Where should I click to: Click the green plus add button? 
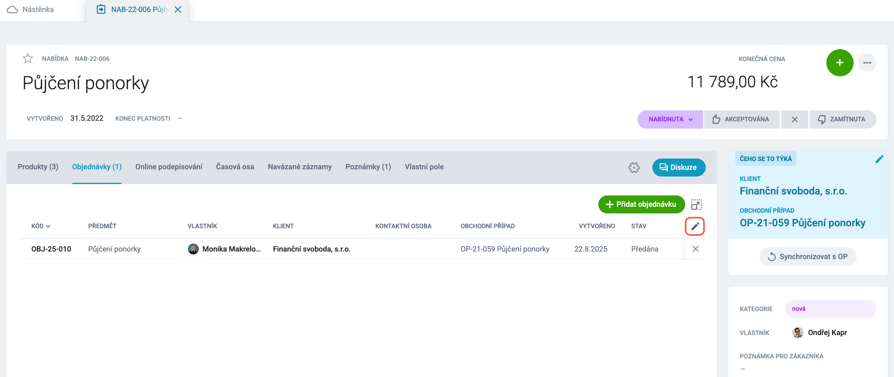[839, 63]
